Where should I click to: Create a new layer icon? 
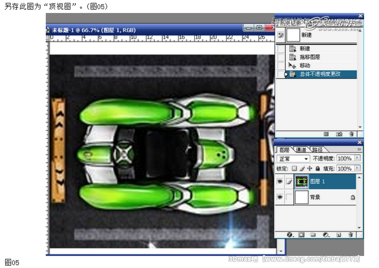339,235
